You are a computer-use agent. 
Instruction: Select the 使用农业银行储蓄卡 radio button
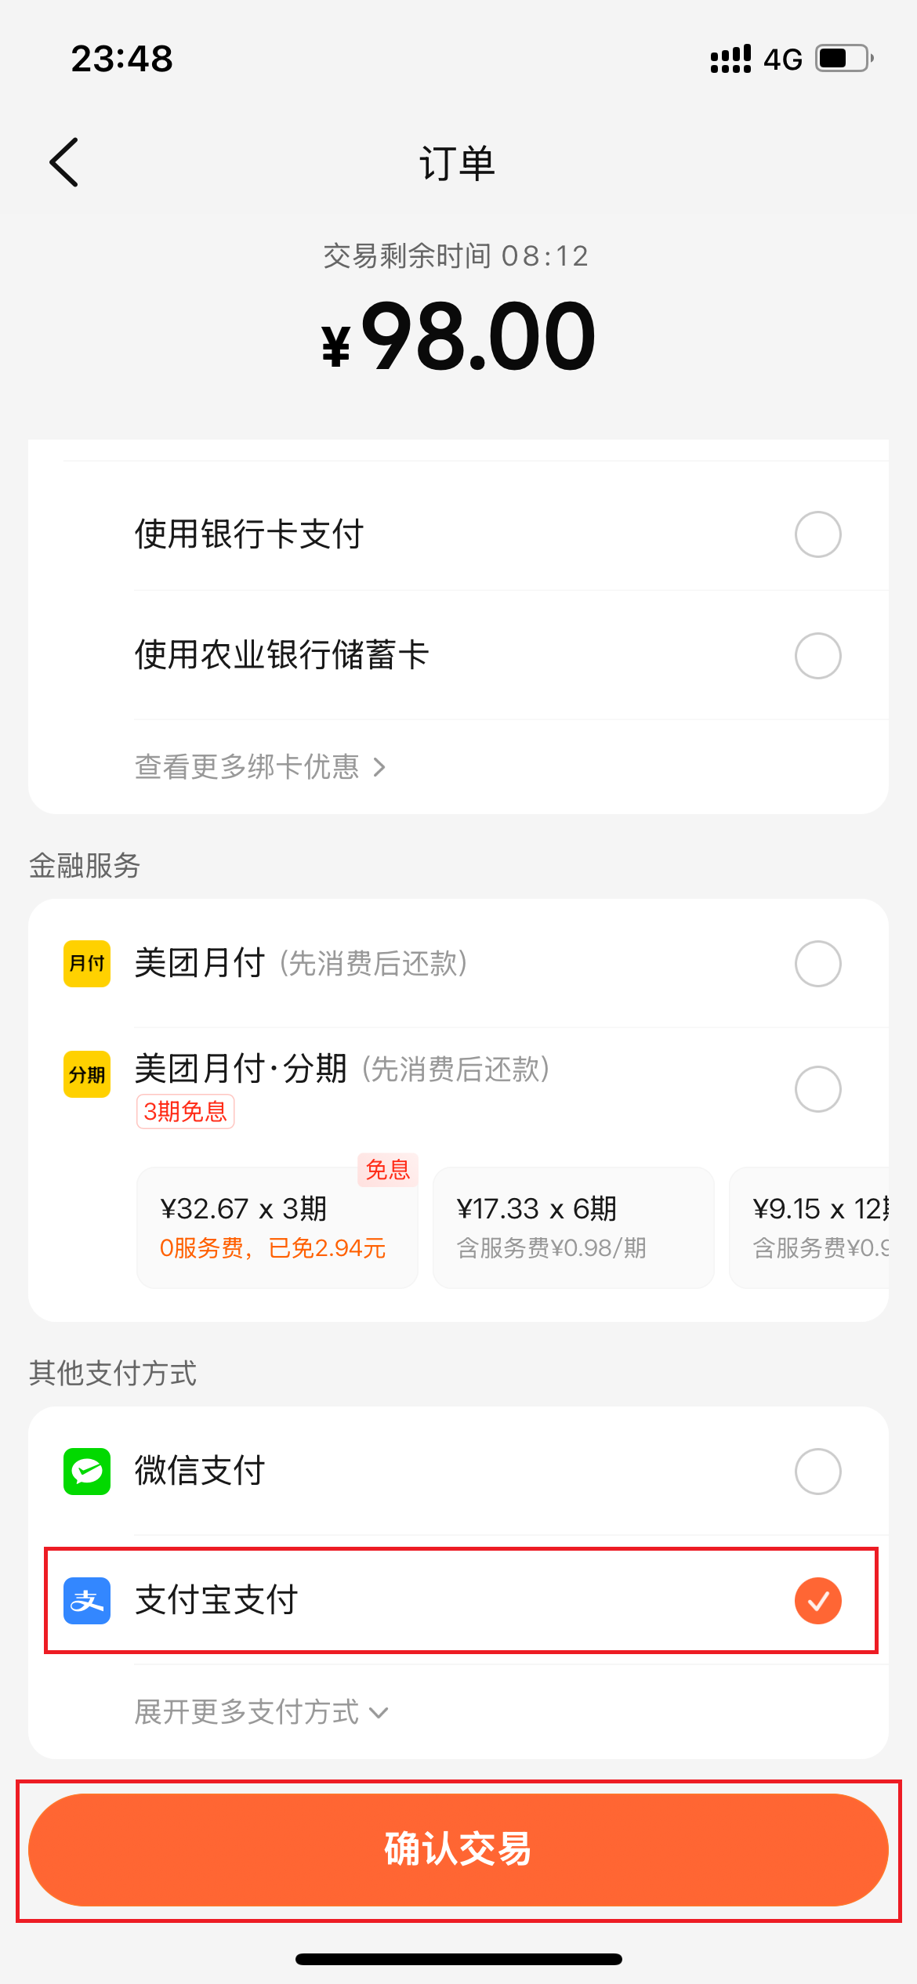tap(817, 656)
